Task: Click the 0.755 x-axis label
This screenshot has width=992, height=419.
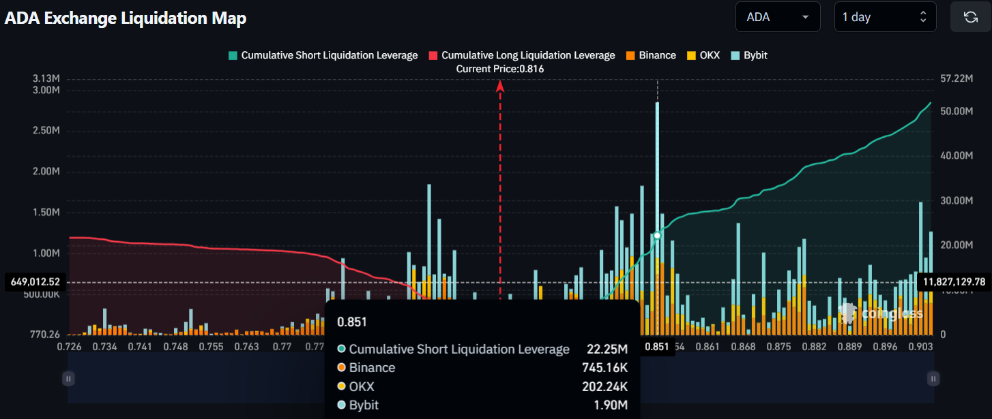Action: click(x=211, y=347)
